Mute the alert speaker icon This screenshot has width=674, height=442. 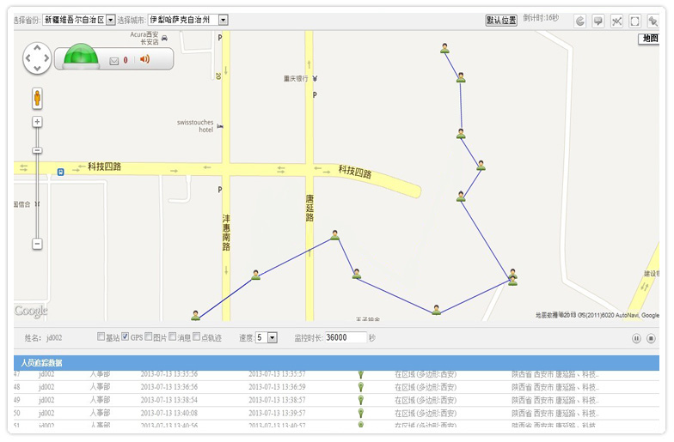point(144,59)
